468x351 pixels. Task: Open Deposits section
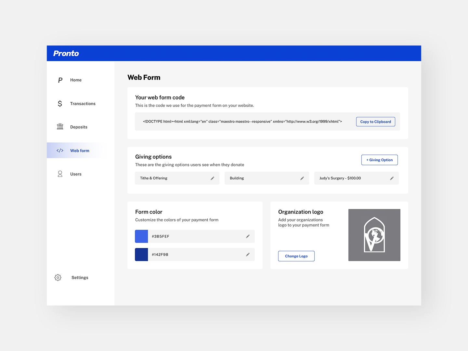pyautogui.click(x=79, y=127)
